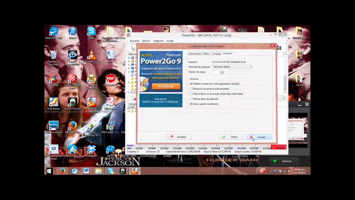Switch to the Datos tab
This screenshot has width=355, height=200.
click(x=206, y=54)
